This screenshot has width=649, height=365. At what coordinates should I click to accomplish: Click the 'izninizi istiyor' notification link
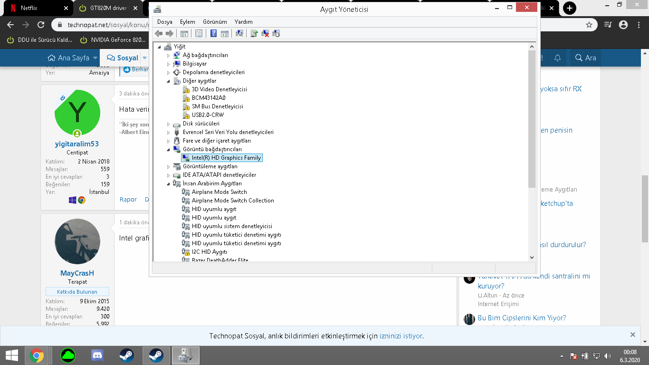(x=401, y=336)
